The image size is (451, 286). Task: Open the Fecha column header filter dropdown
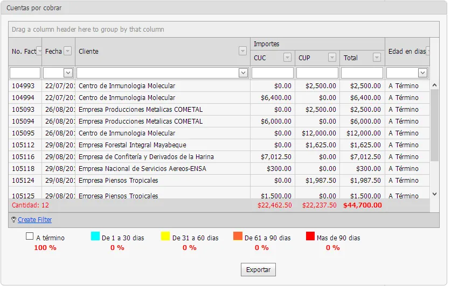67,51
